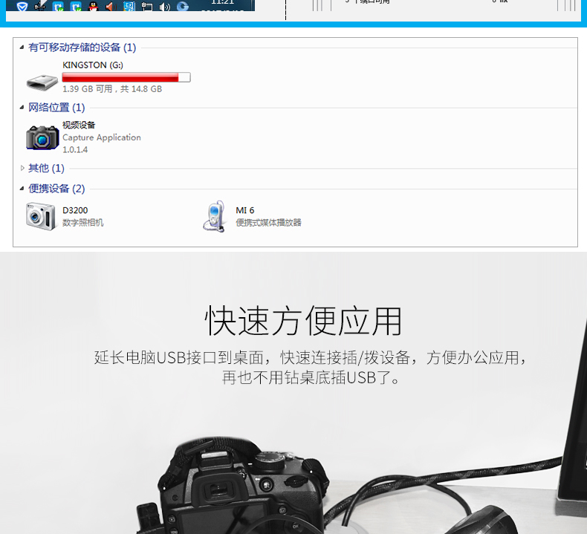The height and width of the screenshot is (534, 587).
Task: Select the D3200 digital camera icon
Action: [41, 216]
